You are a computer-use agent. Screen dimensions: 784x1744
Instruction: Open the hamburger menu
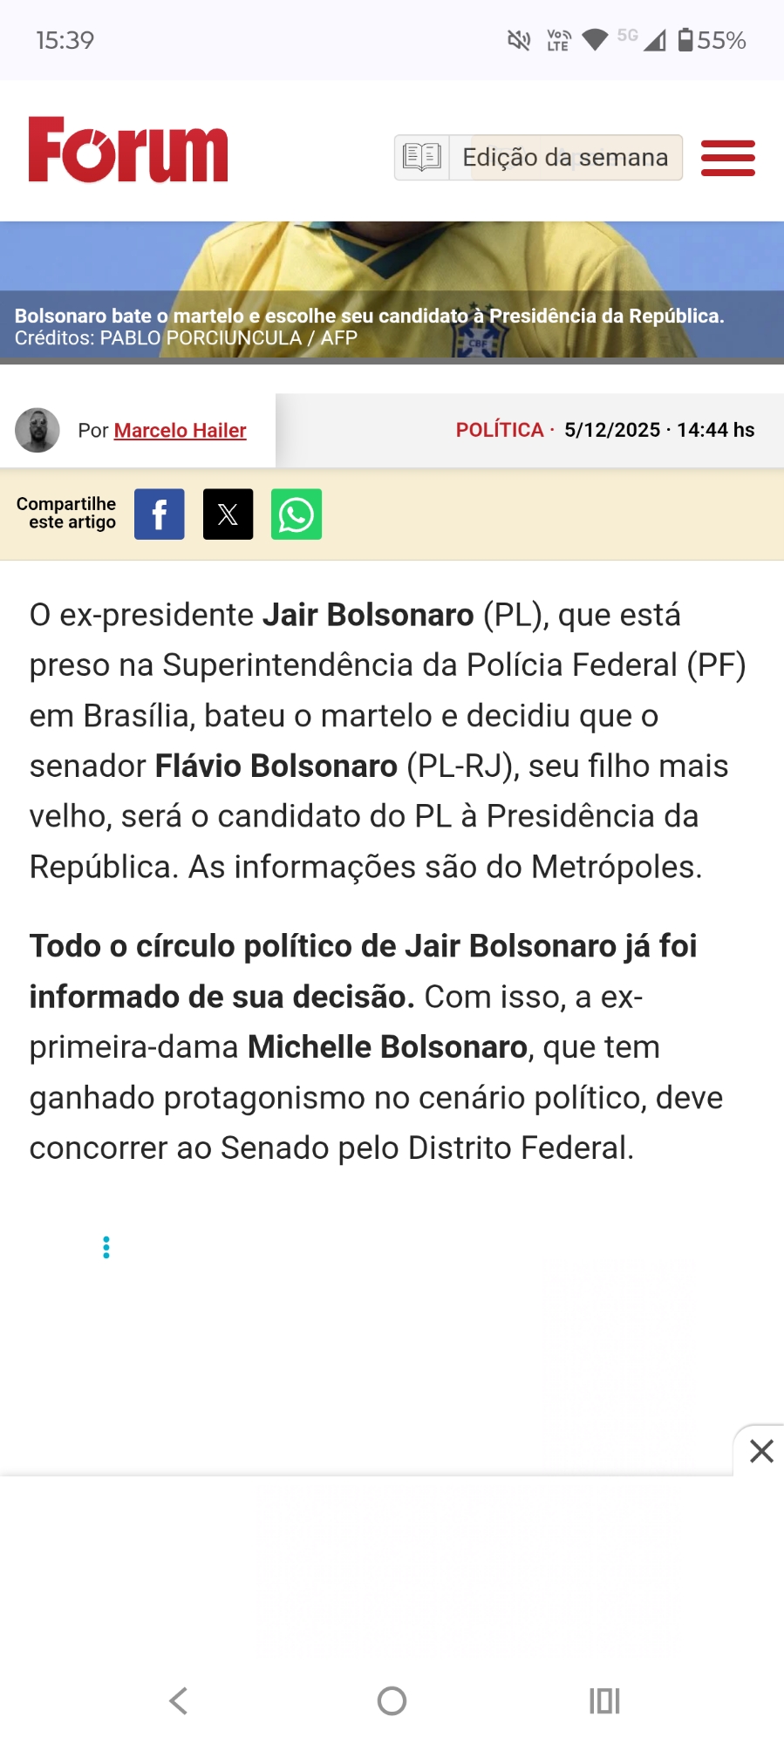(727, 158)
